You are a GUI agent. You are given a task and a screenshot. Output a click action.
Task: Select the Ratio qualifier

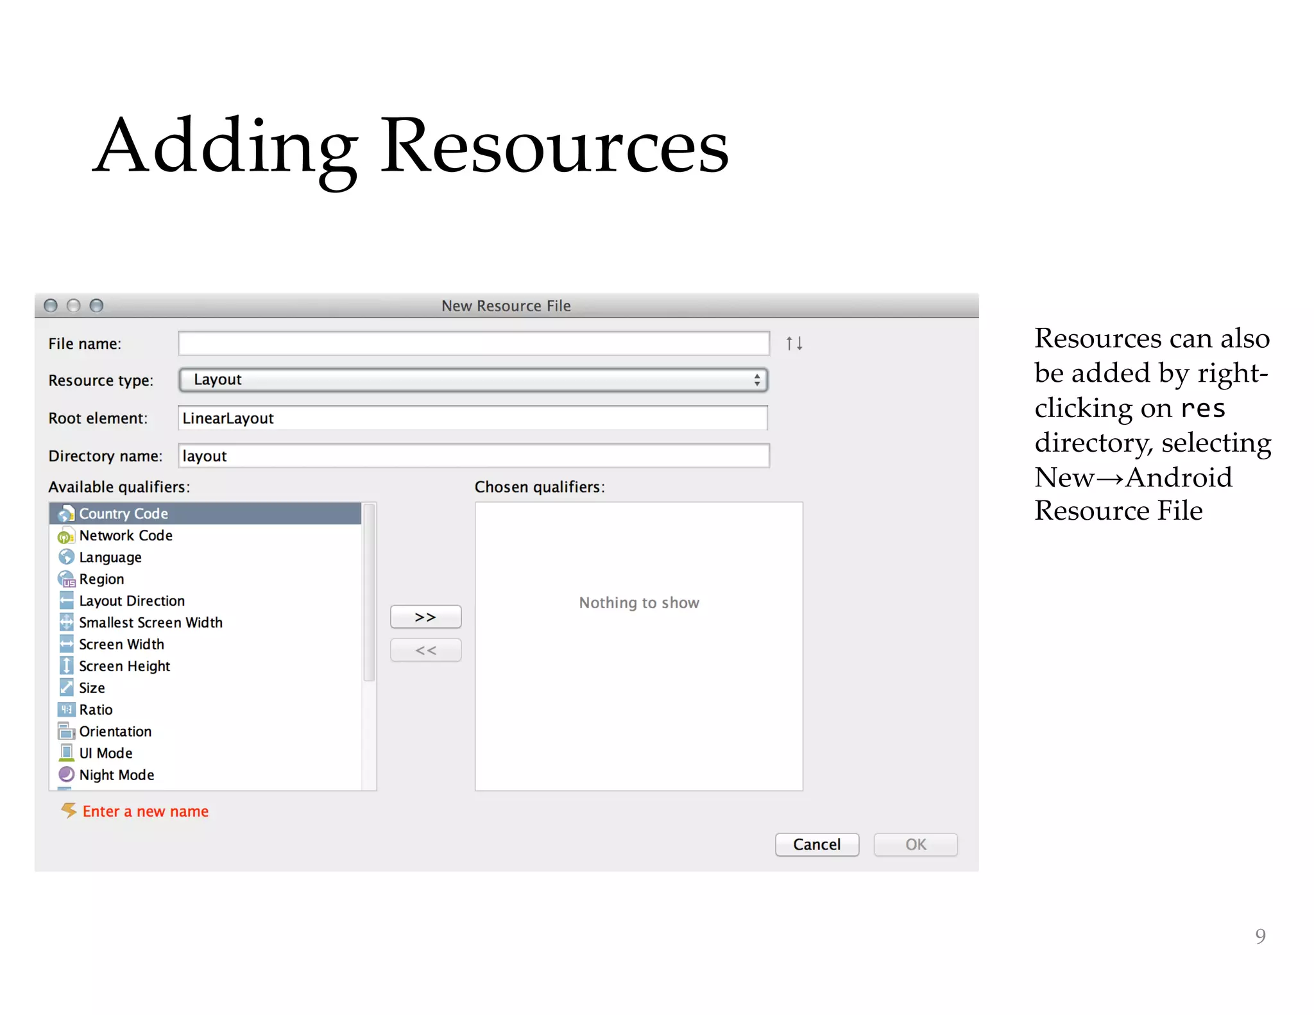(x=205, y=710)
